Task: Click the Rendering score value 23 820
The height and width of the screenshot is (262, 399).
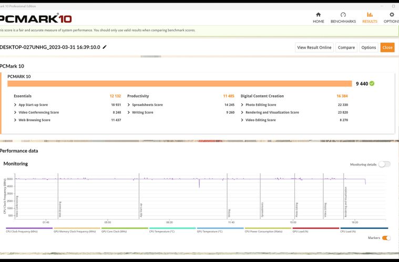Action: coord(343,112)
